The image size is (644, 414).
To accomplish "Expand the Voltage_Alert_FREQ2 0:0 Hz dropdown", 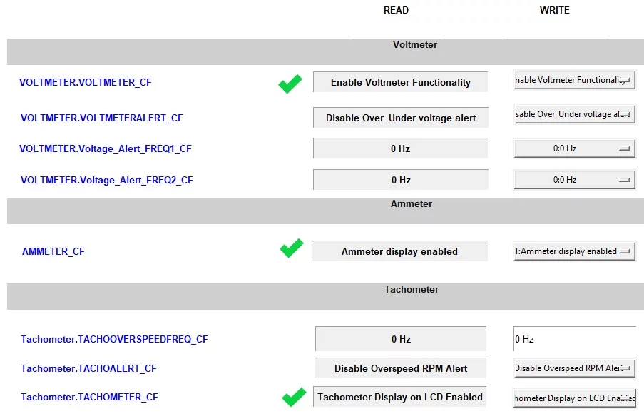I will click(574, 180).
